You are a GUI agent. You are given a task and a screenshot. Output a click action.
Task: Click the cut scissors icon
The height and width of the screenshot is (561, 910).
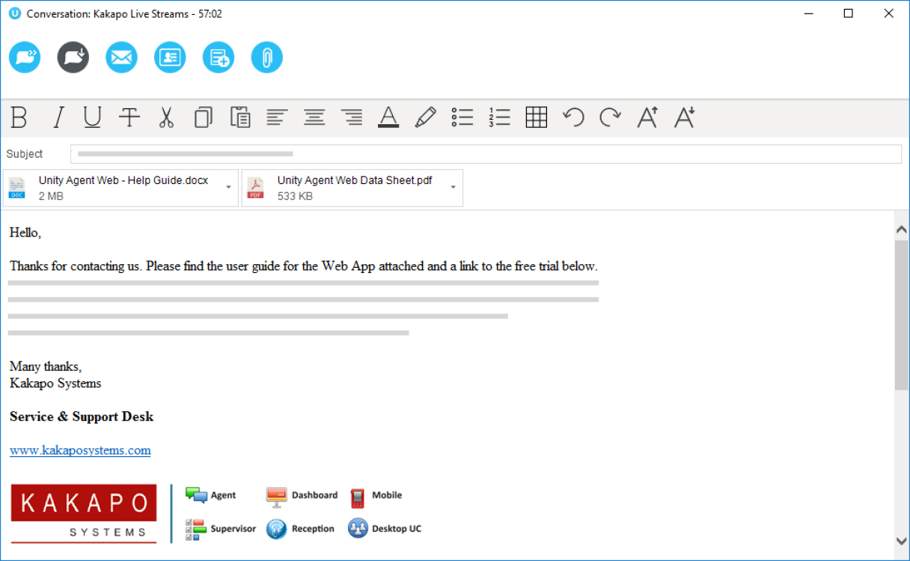pyautogui.click(x=166, y=117)
